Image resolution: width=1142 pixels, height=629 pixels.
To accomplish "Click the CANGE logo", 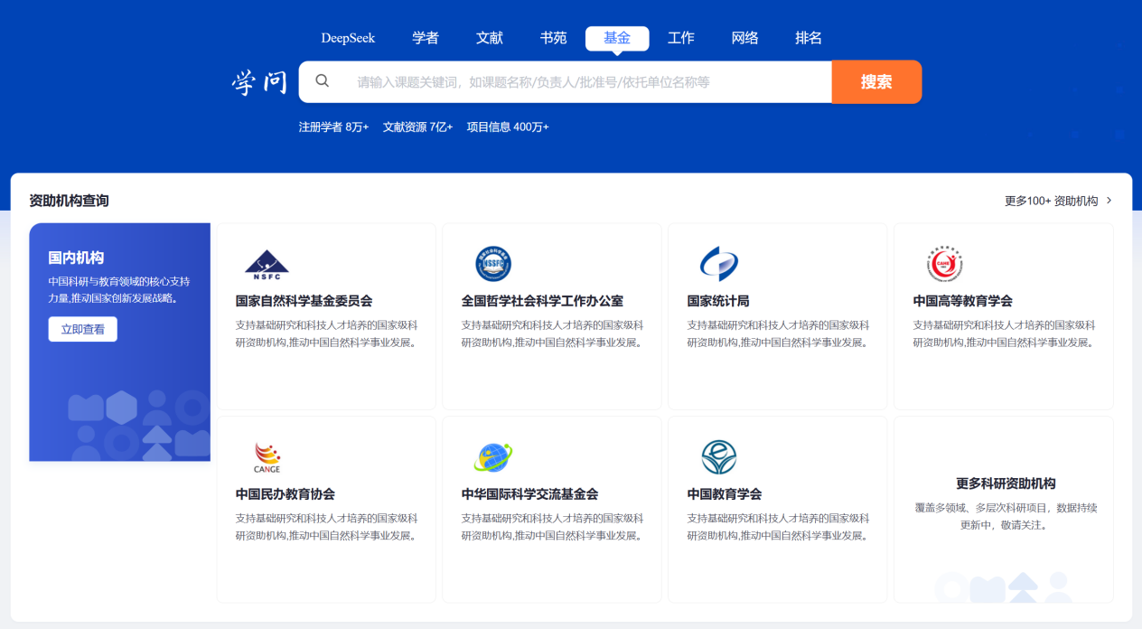I will [267, 457].
